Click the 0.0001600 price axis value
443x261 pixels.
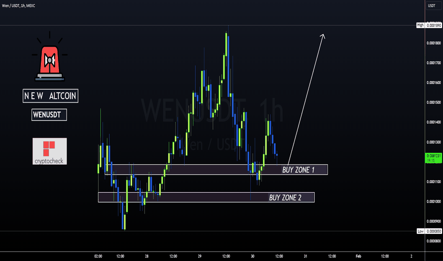coord(433,83)
